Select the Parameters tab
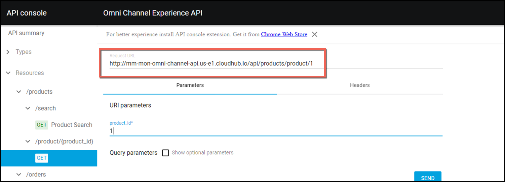The width and height of the screenshot is (505, 182). (190, 85)
